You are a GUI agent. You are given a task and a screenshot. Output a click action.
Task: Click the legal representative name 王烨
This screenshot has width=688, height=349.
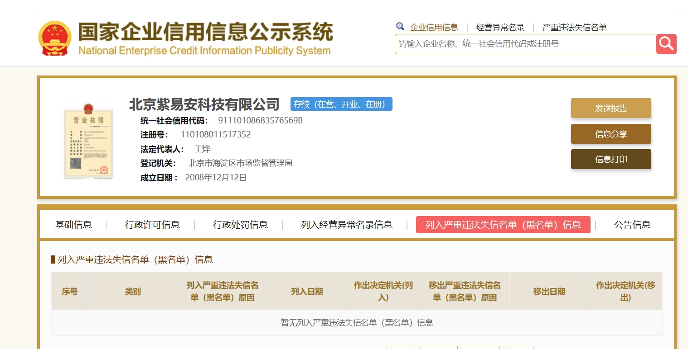point(202,149)
